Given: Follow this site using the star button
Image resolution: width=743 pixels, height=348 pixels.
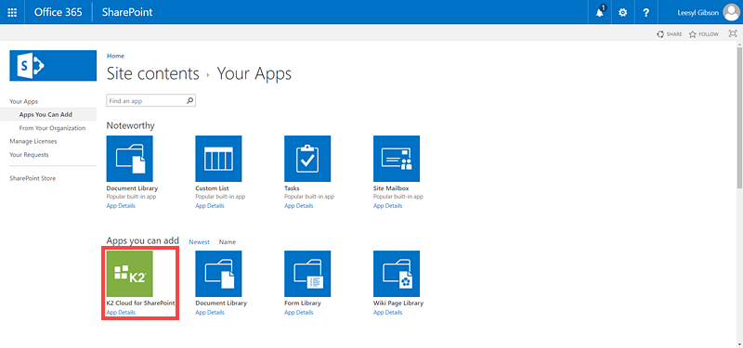Looking at the screenshot, I should click(x=703, y=34).
